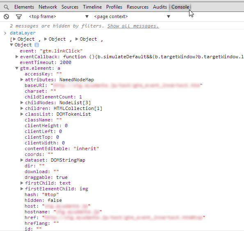This screenshot has height=231, width=244.
Task: Collapse the expanded Object entry
Action: [11, 45]
